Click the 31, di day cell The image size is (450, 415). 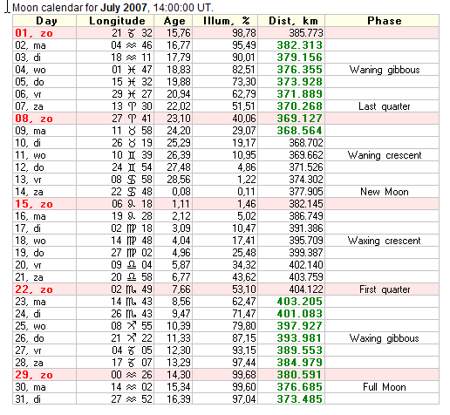point(44,399)
